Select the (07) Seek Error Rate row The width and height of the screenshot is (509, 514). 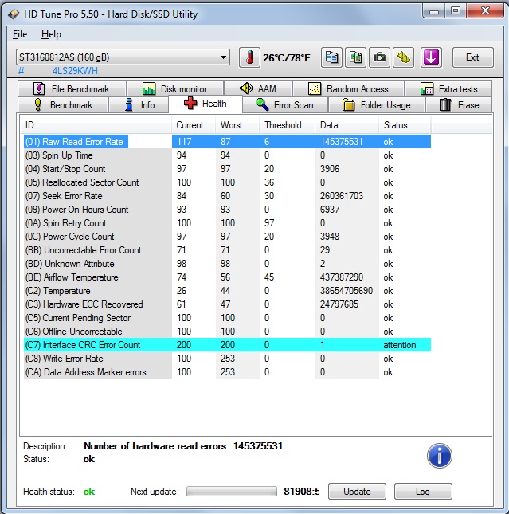[x=227, y=196]
